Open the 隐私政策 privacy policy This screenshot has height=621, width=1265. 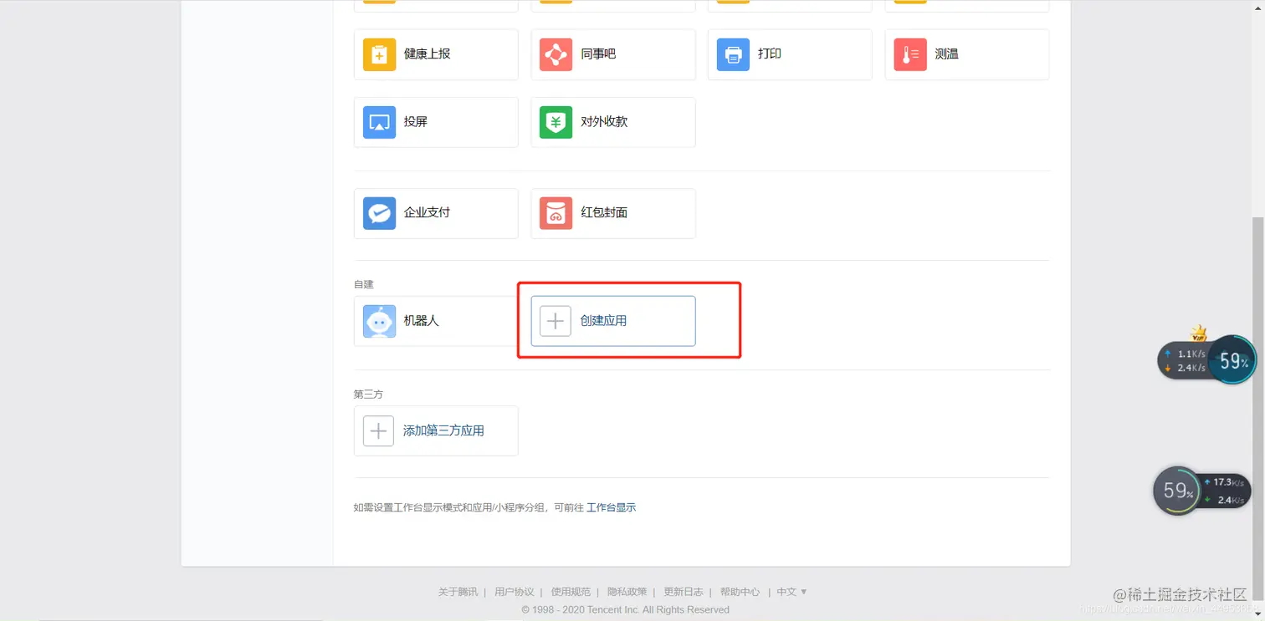point(627,591)
